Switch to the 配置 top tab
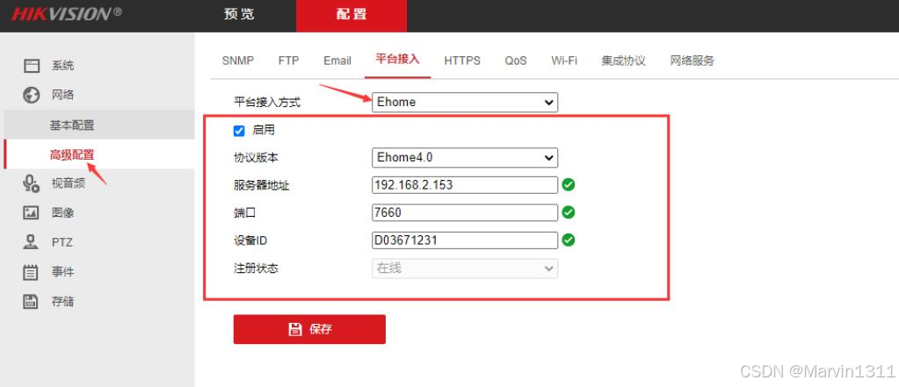The width and height of the screenshot is (899, 387). 352,15
